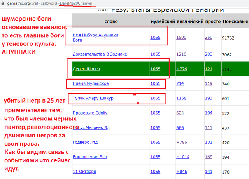Image resolution: width=249 pixels, height=179 pixels.
Task: Click value 1218 in Доказательства row
Action: (x=181, y=54)
